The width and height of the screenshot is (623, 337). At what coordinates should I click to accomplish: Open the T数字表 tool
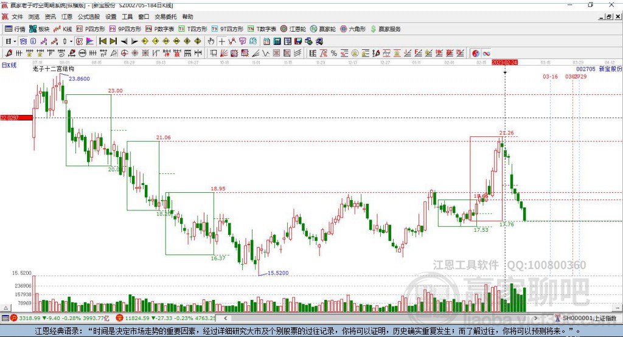click(x=262, y=29)
